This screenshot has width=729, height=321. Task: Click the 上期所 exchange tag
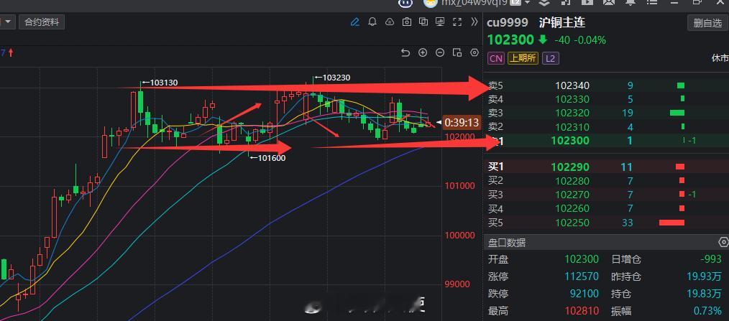[523, 59]
